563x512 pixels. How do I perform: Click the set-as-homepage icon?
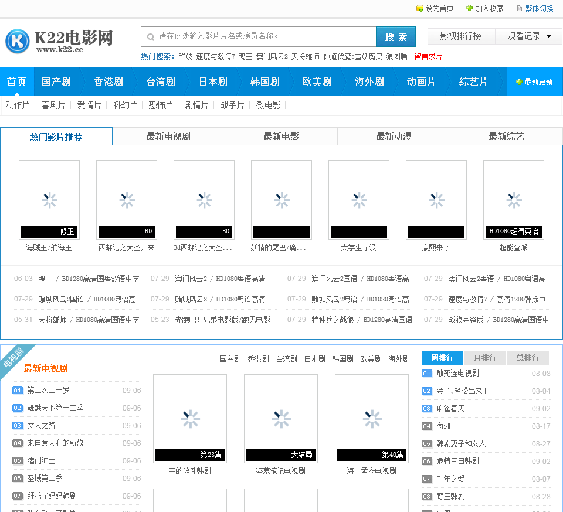coord(419,8)
